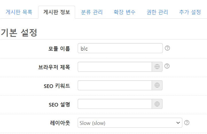
Task: Show help for 모듈 이름 field
Action: [168, 48]
